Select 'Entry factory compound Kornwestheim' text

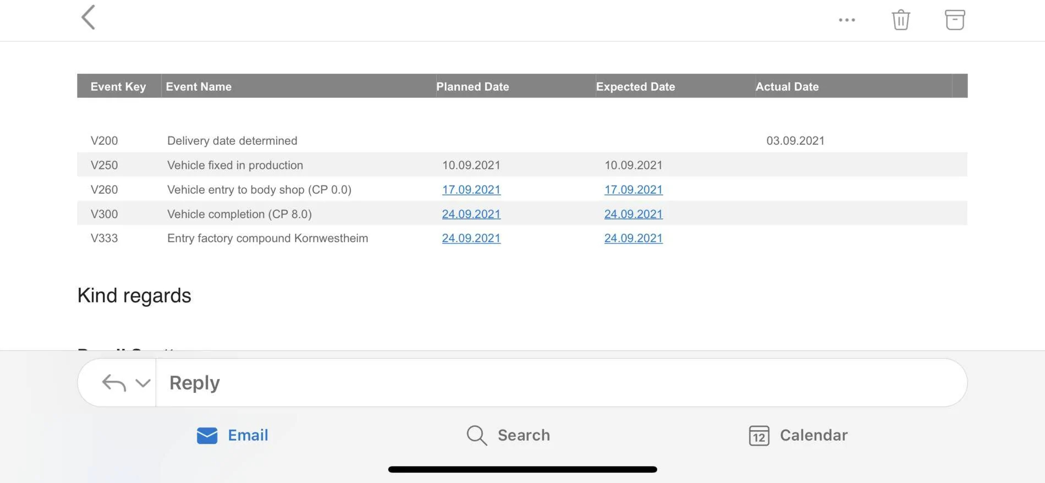[x=267, y=238]
